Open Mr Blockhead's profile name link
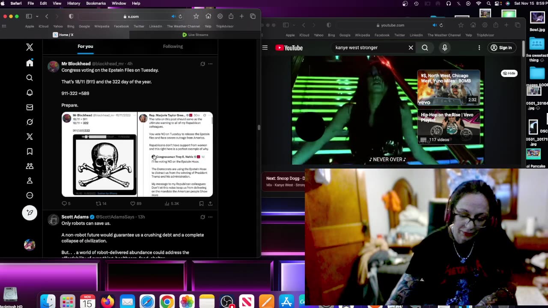Viewport: 548px width, 308px height. (76, 64)
